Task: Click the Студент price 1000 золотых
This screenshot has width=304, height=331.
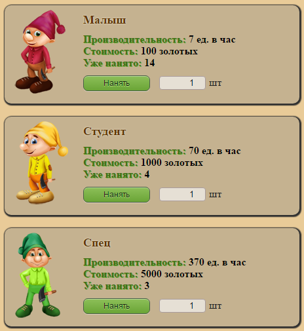Action: [172, 163]
